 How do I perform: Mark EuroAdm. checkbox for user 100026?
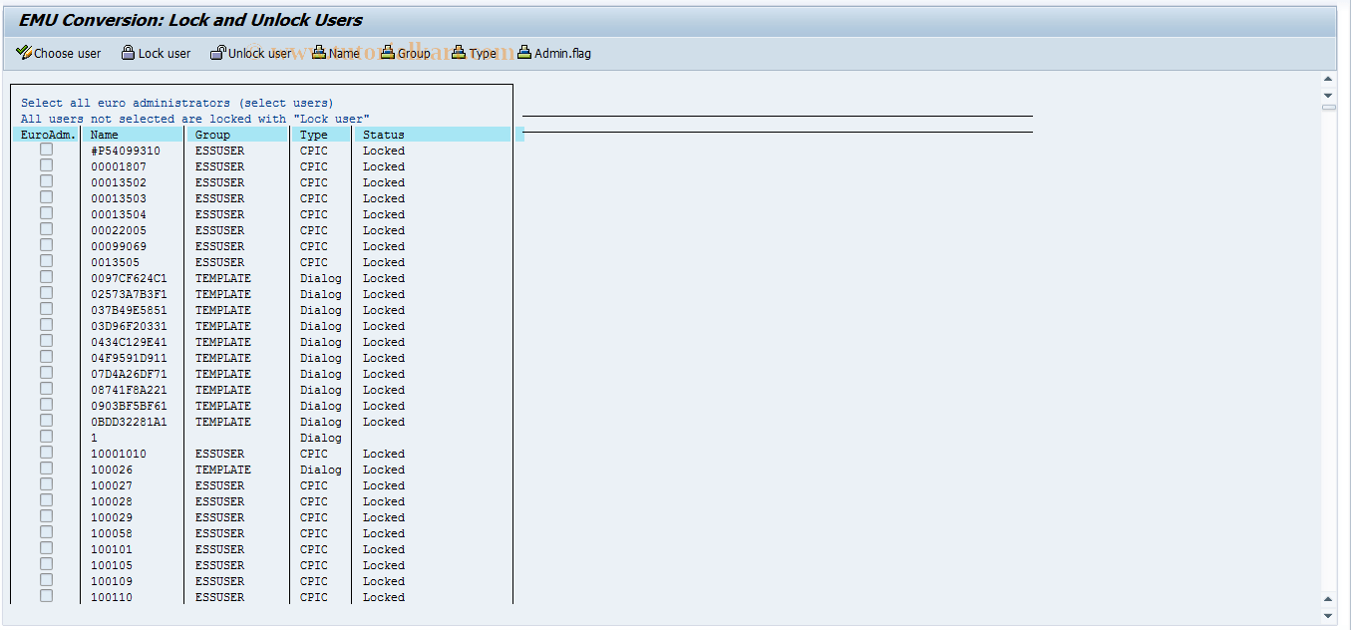(46, 468)
